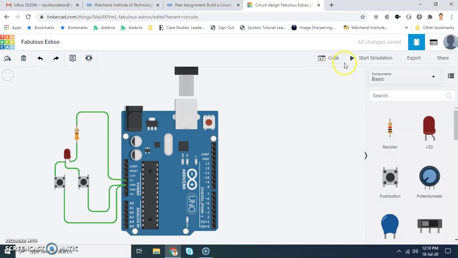
Task: Open the Sign Out bookmark
Action: tap(222, 28)
